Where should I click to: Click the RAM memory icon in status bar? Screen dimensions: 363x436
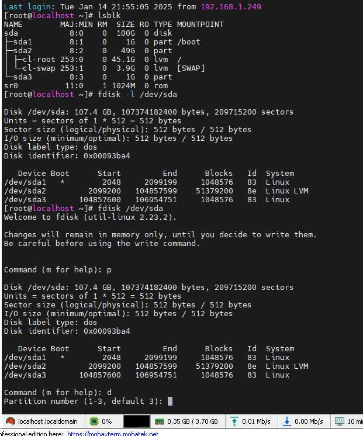tap(160, 422)
